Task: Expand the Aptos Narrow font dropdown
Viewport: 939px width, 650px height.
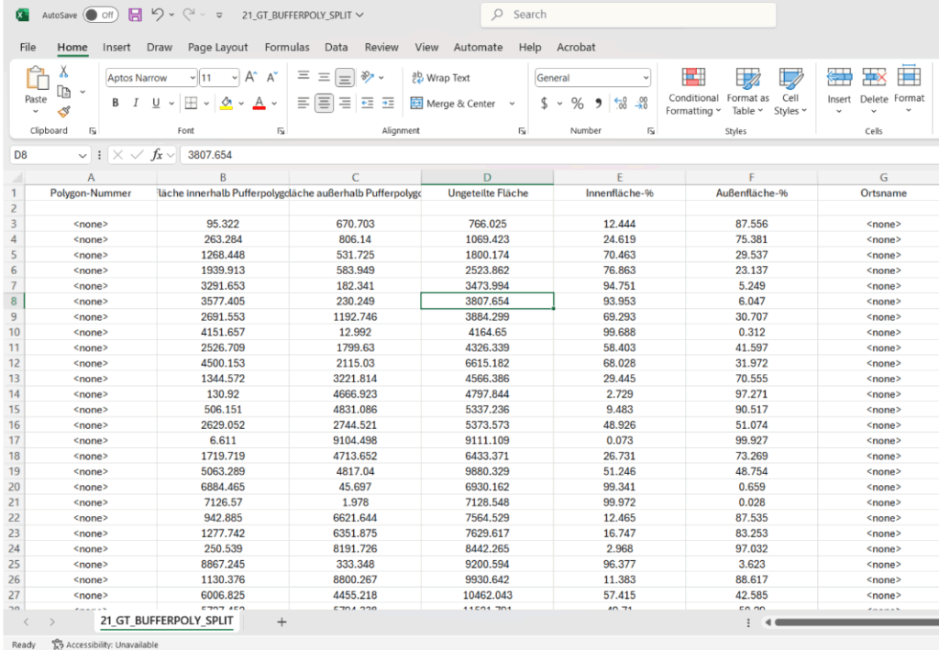Action: click(x=193, y=78)
